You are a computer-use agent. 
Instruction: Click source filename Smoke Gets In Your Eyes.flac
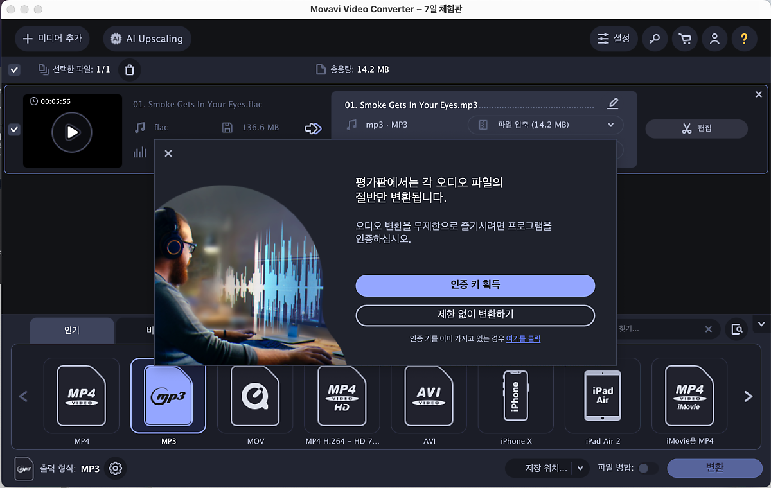pos(198,104)
